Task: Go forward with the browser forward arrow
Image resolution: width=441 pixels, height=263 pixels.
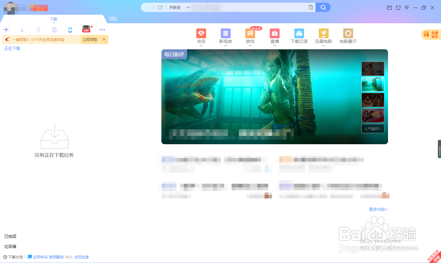Action: coord(153,7)
